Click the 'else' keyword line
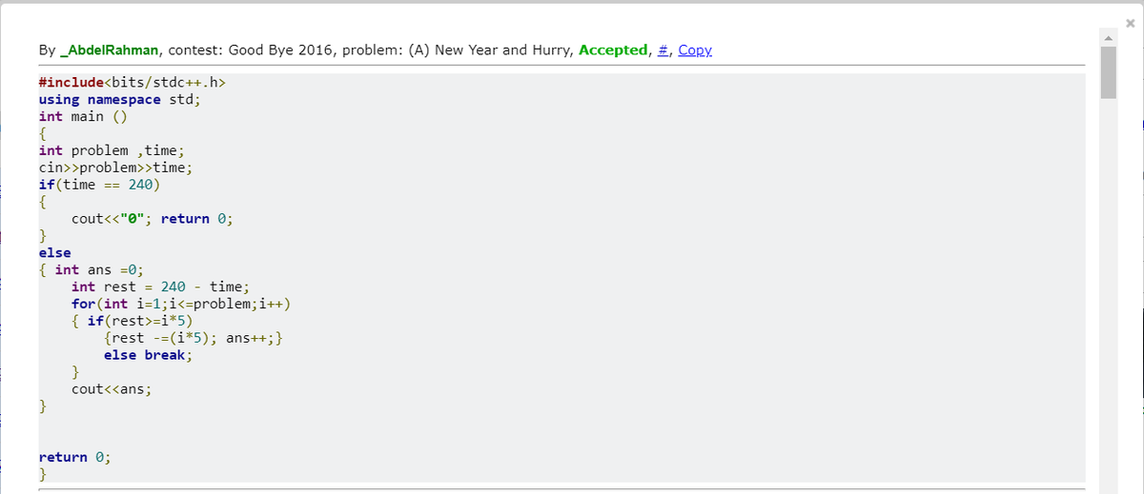The image size is (1144, 494). point(55,253)
